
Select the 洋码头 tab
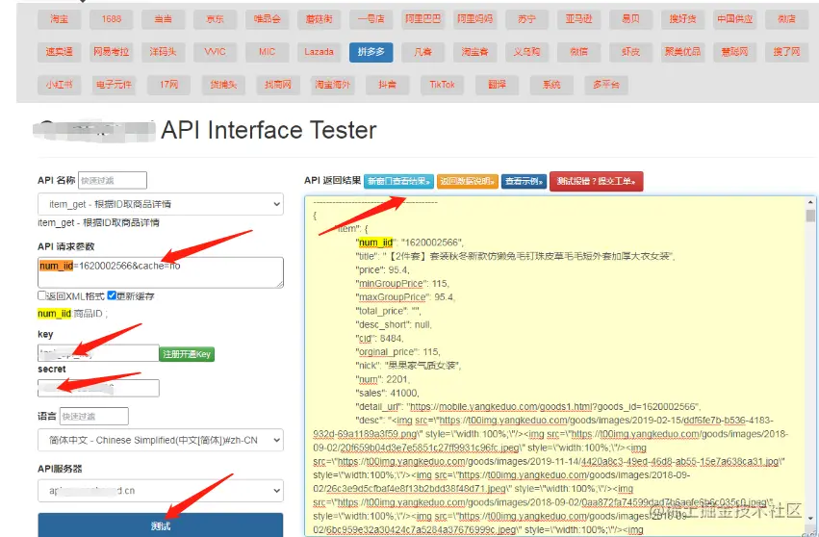point(163,52)
